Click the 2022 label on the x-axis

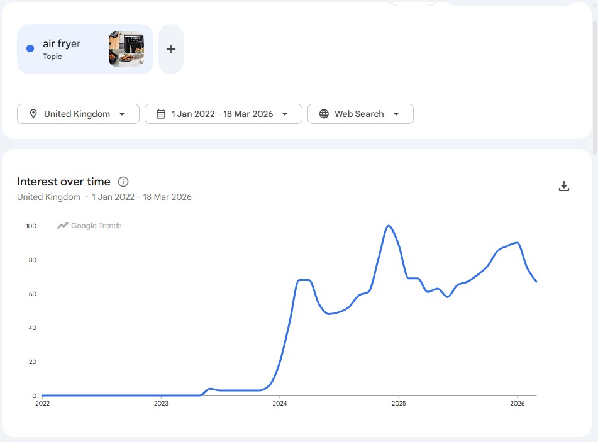click(42, 404)
